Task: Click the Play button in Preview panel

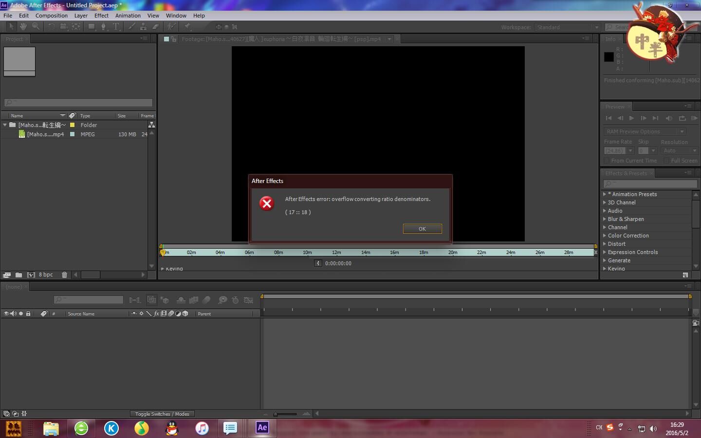Action: [x=631, y=118]
